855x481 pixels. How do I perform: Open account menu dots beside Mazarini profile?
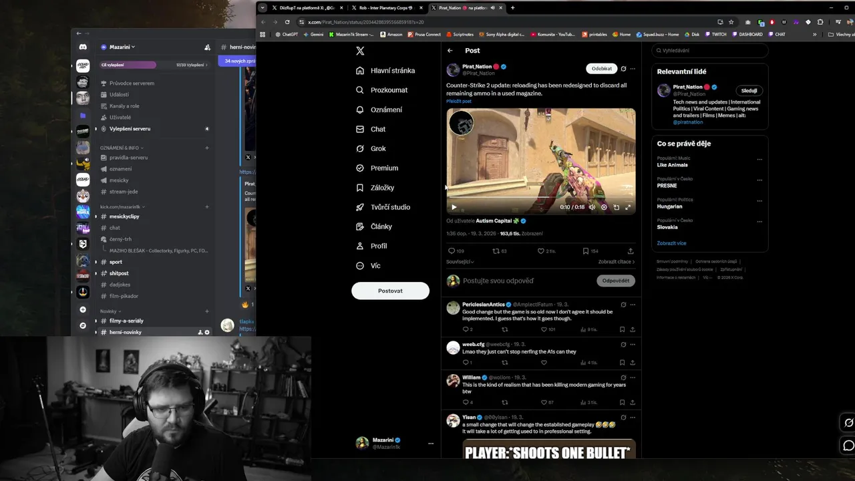[x=430, y=444]
